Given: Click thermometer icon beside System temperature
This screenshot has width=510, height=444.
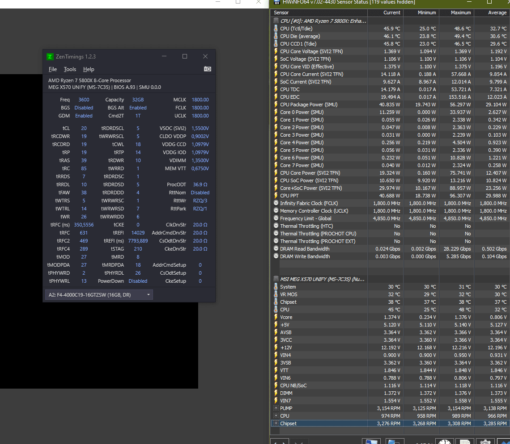Looking at the screenshot, I should coord(276,287).
